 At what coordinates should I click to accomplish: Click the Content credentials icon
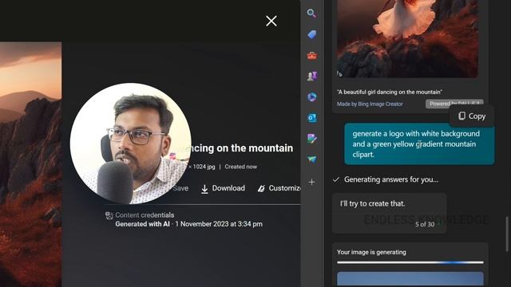pos(109,215)
